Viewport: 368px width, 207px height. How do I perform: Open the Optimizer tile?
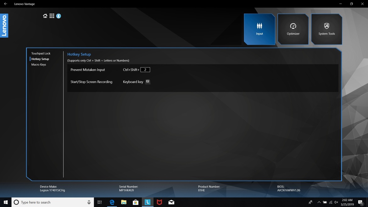pyautogui.click(x=293, y=29)
